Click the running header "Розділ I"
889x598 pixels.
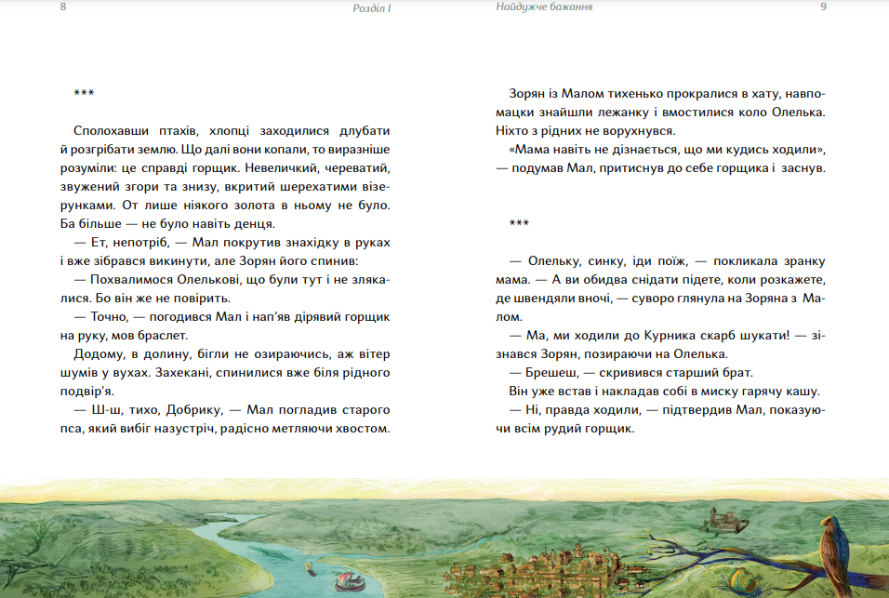point(372,8)
